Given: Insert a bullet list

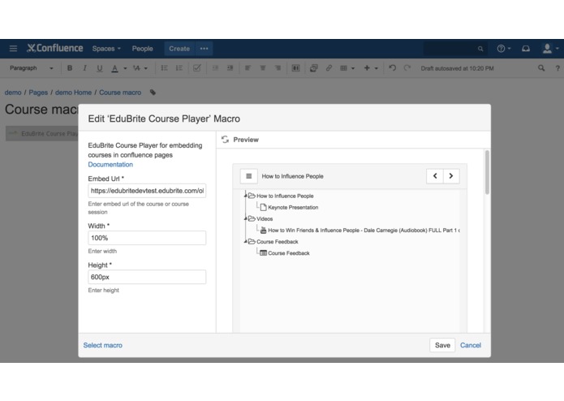Looking at the screenshot, I should (164, 68).
